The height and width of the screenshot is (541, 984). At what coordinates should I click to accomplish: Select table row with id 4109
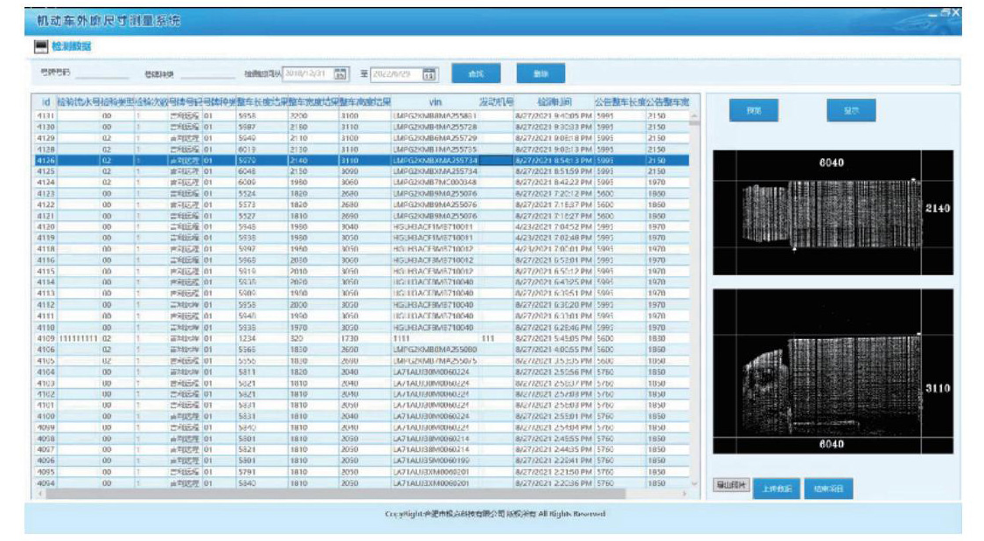click(361, 338)
